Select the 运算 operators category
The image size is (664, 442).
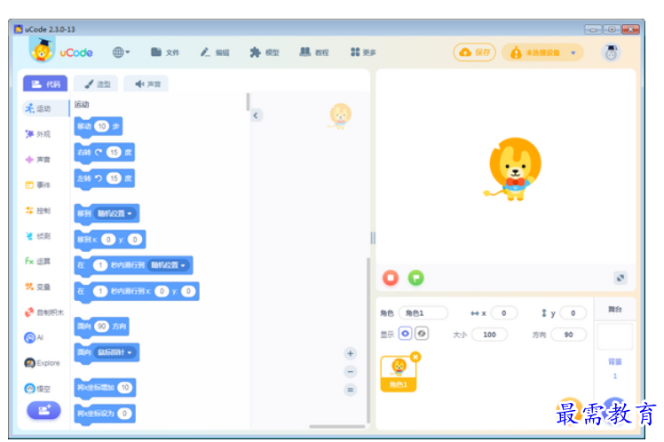point(38,261)
